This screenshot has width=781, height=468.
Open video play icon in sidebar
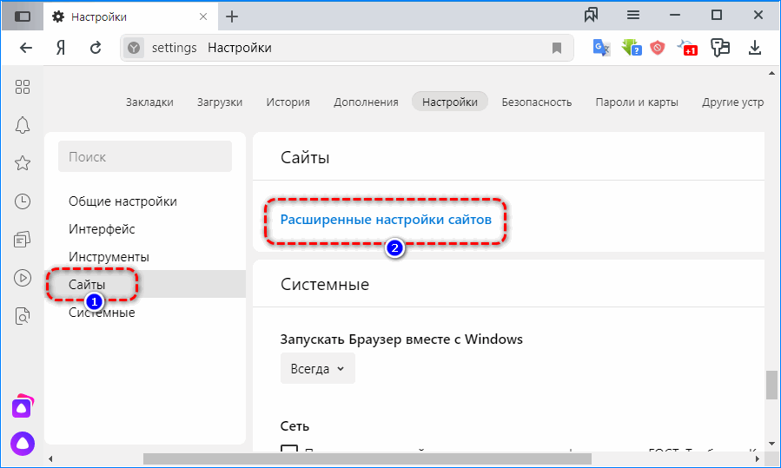tap(23, 277)
